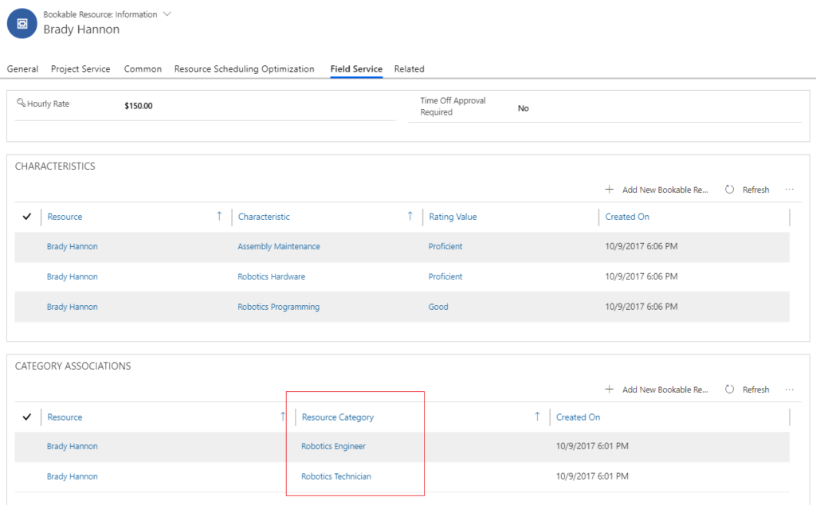This screenshot has height=505, width=816.
Task: Sort by Resource Category column header
Action: 337,417
